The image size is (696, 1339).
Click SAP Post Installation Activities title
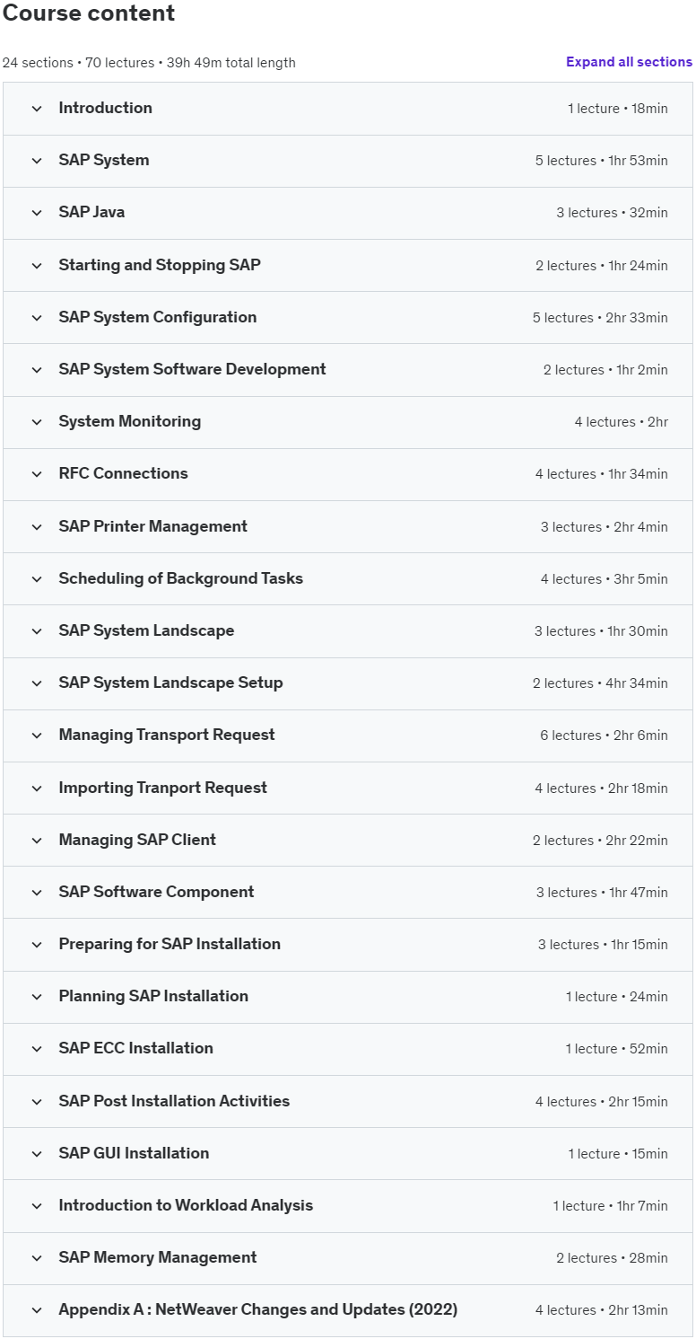tap(174, 1101)
